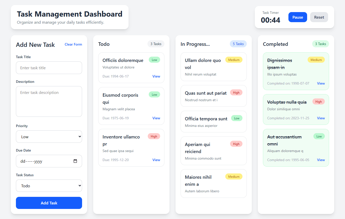Pause the task timer
The width and height of the screenshot is (345, 219).
click(x=298, y=17)
